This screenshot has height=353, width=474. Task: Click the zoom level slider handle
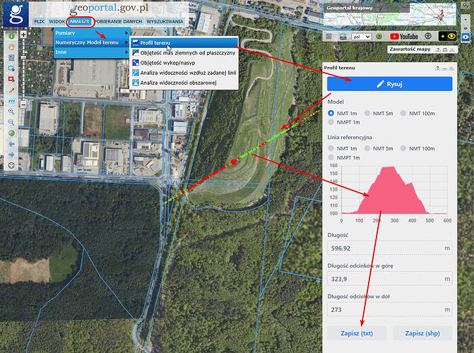pyautogui.click(x=23, y=57)
